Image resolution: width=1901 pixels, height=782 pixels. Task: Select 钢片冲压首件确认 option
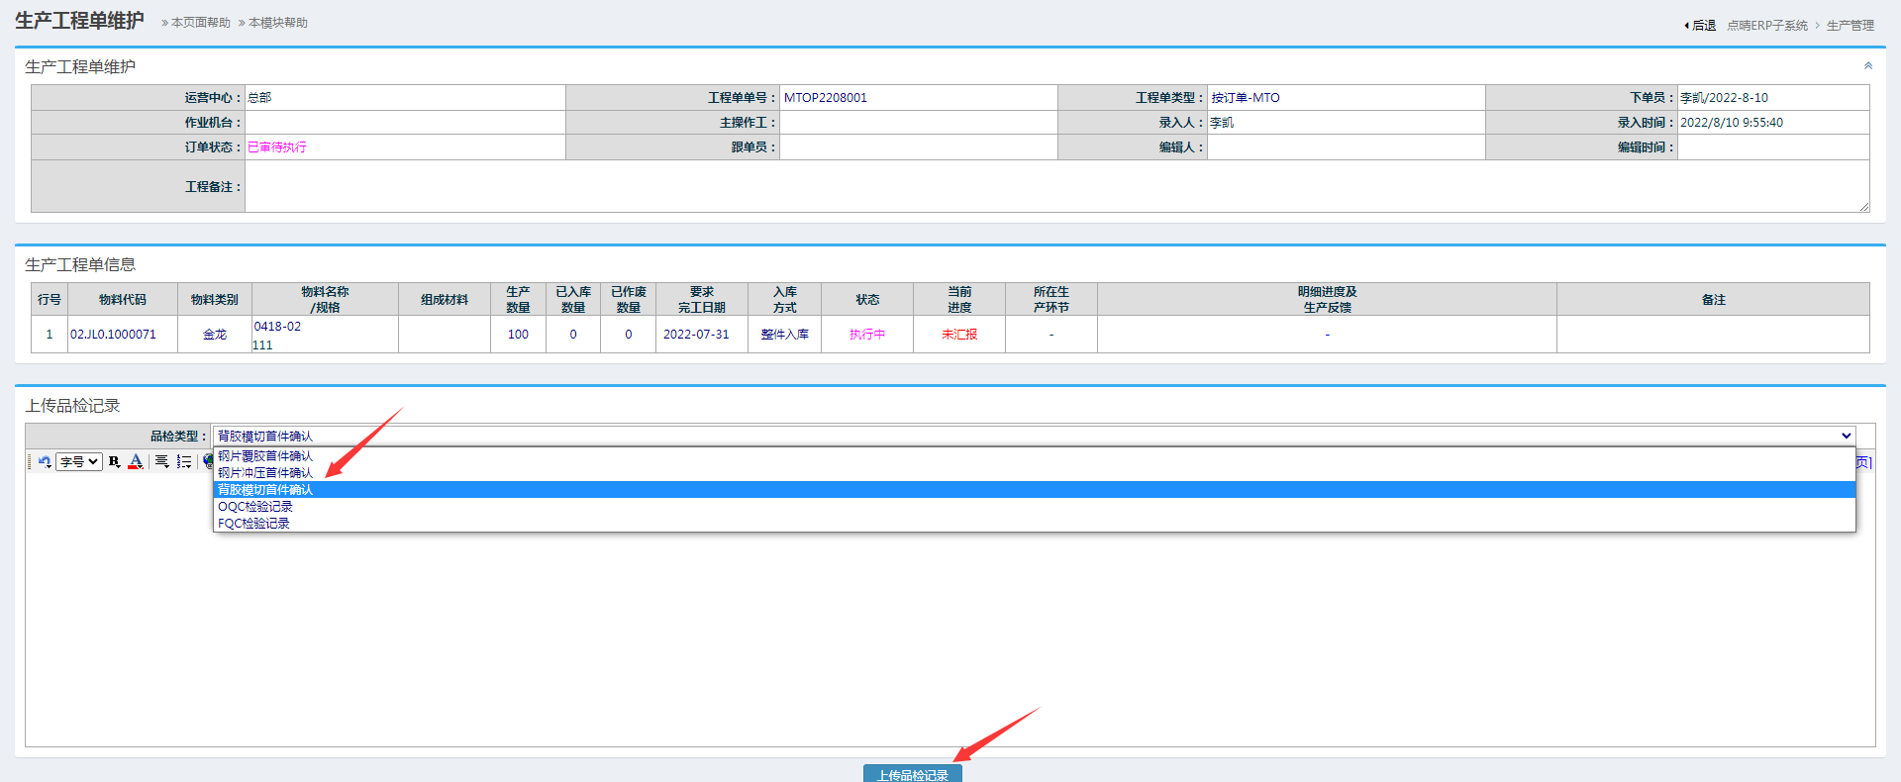tap(265, 473)
